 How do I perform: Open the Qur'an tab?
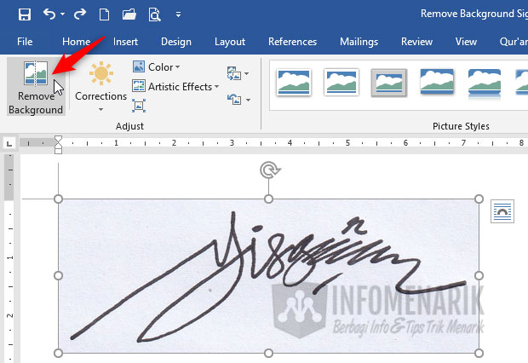(514, 42)
